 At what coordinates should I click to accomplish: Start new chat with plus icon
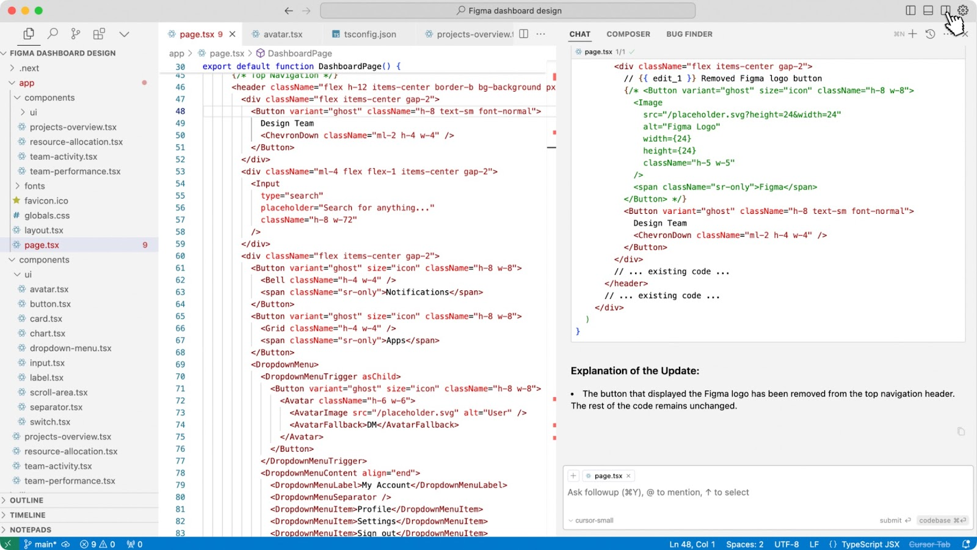click(912, 34)
